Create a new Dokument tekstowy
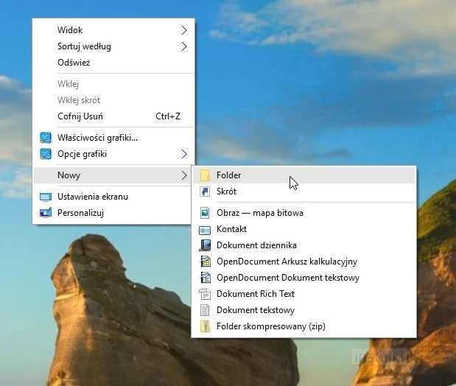 pyautogui.click(x=256, y=310)
